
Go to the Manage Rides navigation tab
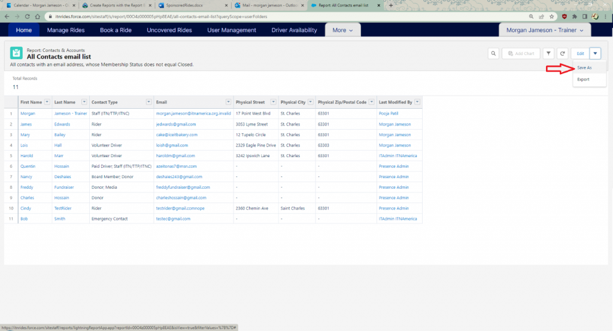point(66,30)
